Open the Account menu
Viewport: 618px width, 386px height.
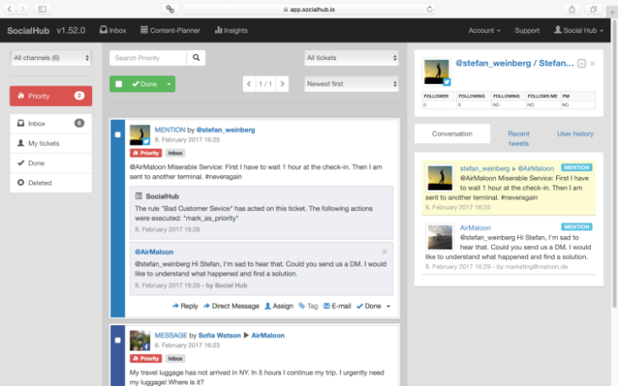tap(484, 30)
